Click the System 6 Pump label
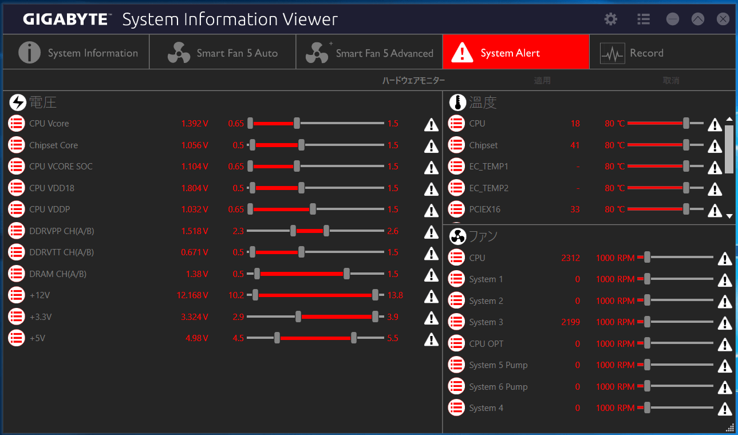Image resolution: width=738 pixels, height=435 pixels. [x=498, y=387]
